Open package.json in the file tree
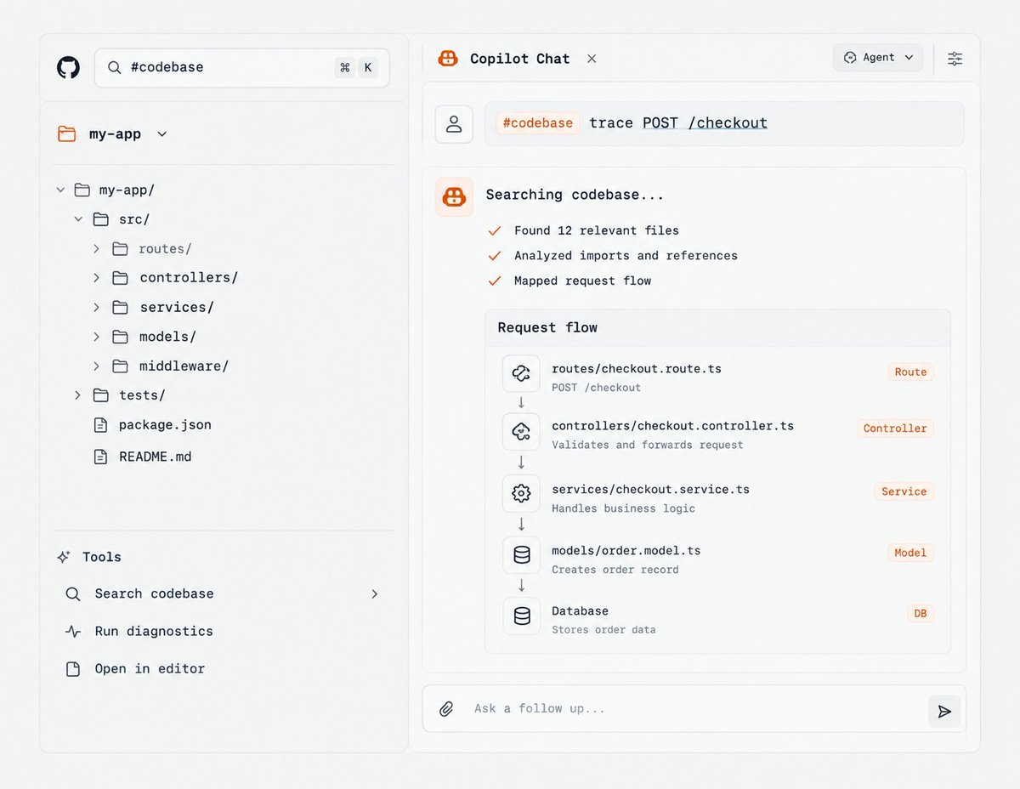Viewport: 1020px width, 789px height. click(x=165, y=425)
